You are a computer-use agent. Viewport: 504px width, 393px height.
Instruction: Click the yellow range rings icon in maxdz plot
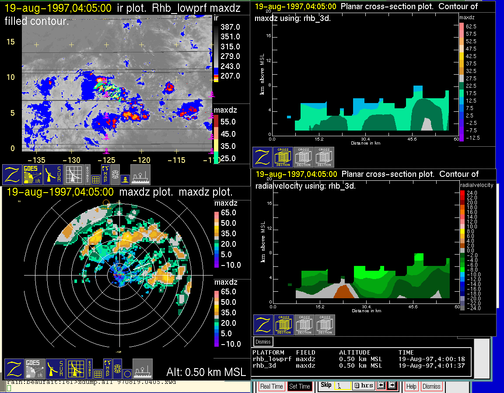click(x=118, y=369)
